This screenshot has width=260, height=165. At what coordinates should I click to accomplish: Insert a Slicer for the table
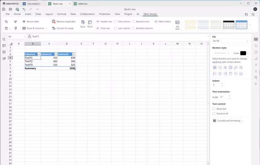pyautogui.click(x=83, y=24)
